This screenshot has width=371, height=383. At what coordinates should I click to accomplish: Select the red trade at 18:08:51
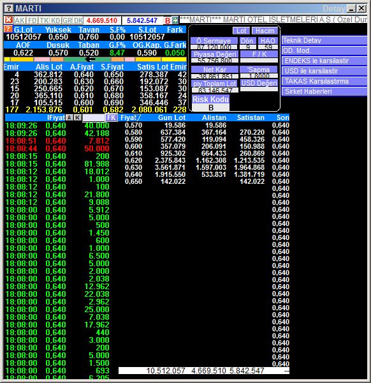coord(57,141)
